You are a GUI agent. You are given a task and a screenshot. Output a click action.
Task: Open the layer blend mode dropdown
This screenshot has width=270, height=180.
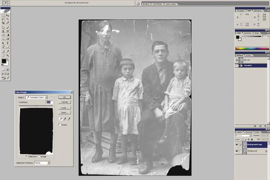pos(244,135)
